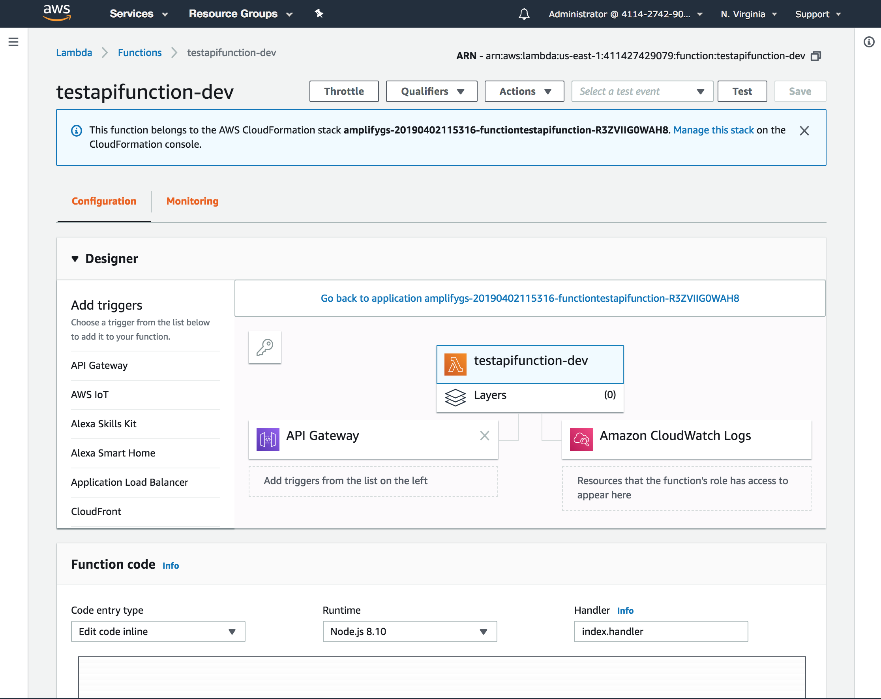Select the Layers stack icon

click(455, 396)
